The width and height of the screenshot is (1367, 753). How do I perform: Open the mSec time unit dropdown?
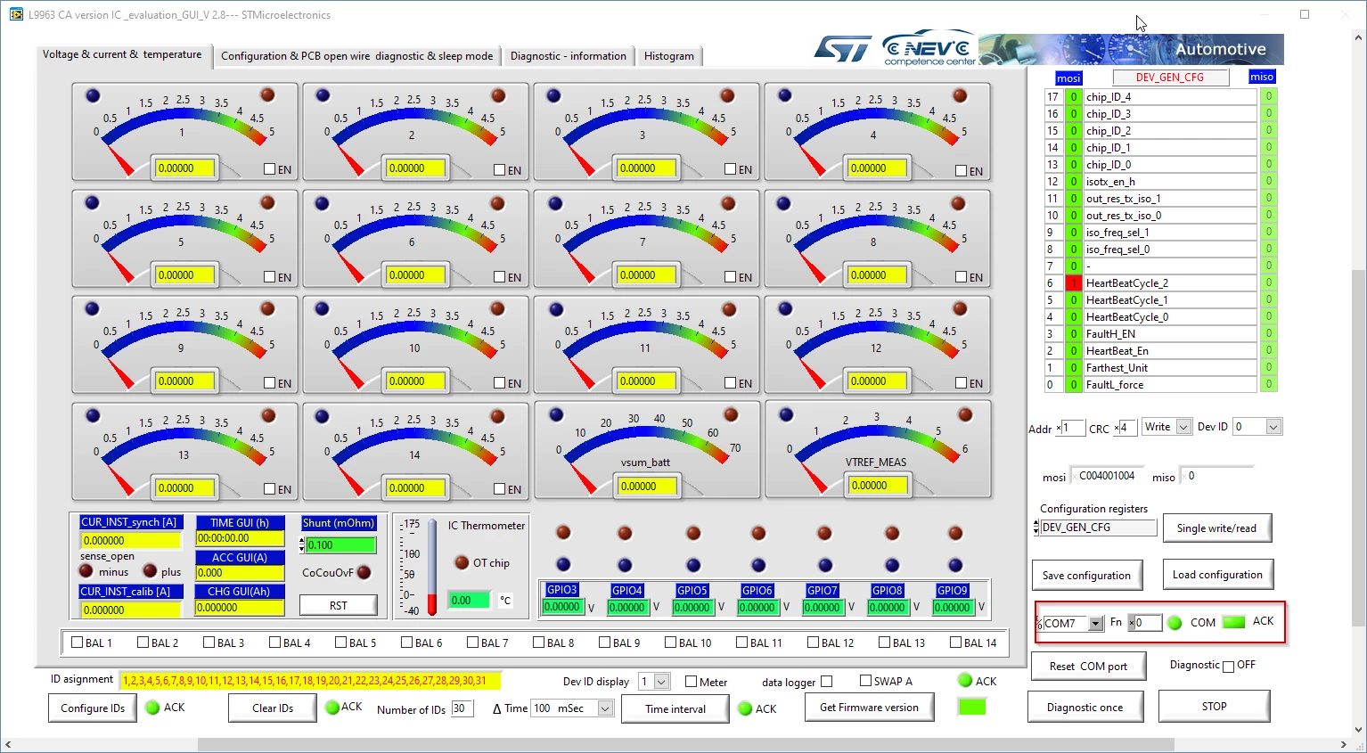click(x=605, y=708)
